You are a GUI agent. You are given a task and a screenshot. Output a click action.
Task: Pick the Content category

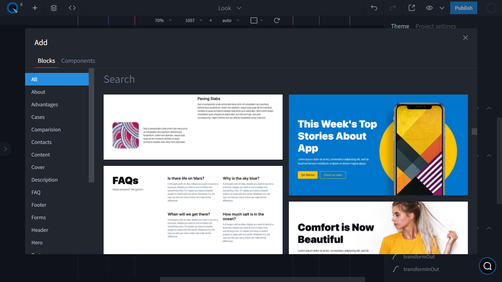[x=57, y=155]
